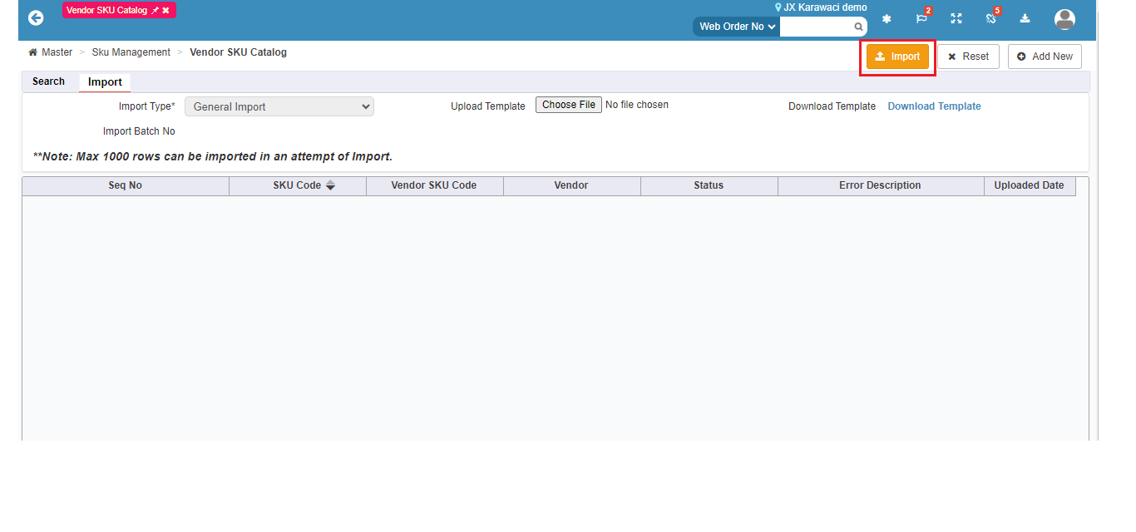The height and width of the screenshot is (532, 1136).
Task: Click the Uploaded Date column header
Action: tap(1029, 185)
